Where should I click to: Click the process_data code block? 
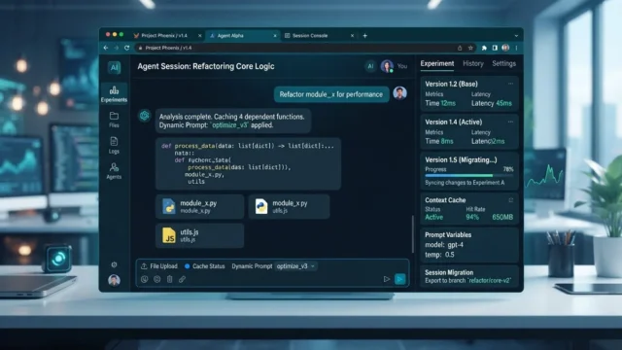[248, 163]
